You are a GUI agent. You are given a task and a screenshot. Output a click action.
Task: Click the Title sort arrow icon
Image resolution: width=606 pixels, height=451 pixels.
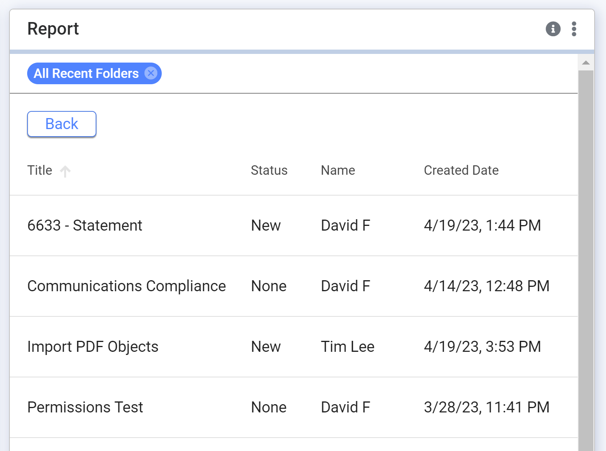[65, 171]
